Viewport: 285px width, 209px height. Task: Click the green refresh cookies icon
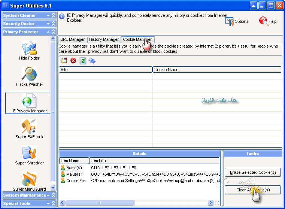click(x=83, y=61)
